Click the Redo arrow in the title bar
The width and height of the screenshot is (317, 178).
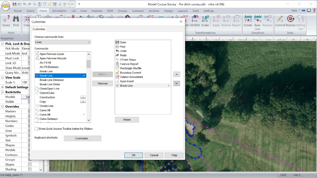click(x=30, y=4)
